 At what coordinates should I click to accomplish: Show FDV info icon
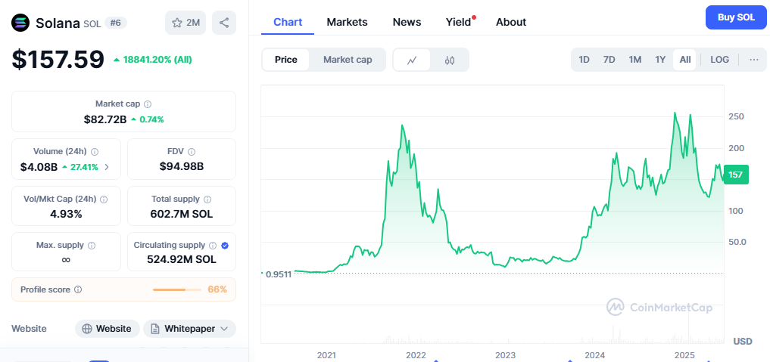(192, 152)
